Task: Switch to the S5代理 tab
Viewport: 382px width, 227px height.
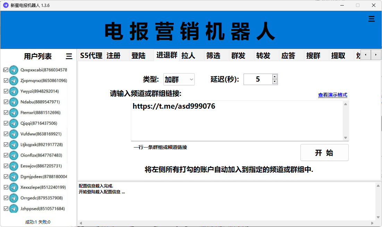Action: tap(91, 56)
